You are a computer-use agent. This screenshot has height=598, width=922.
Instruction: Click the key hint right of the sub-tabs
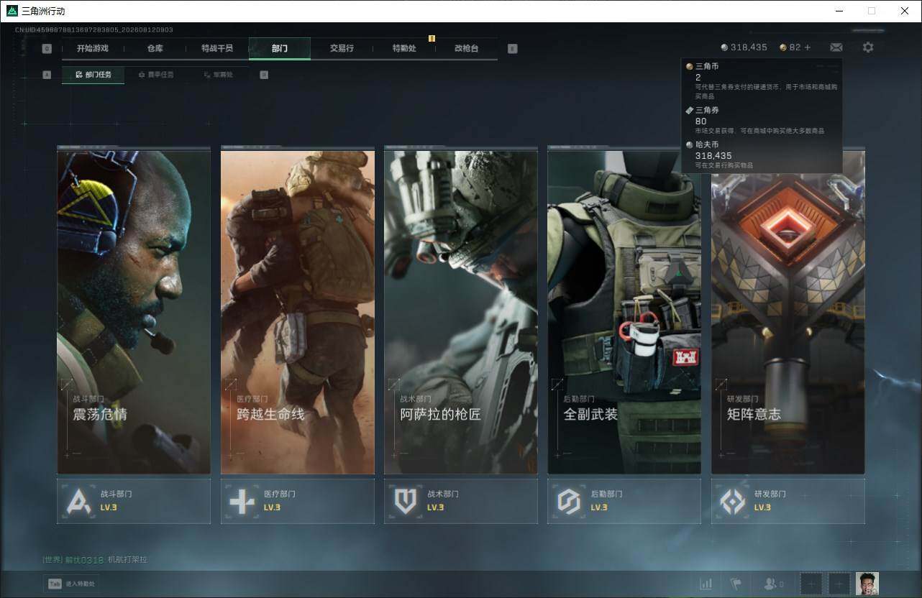point(264,75)
